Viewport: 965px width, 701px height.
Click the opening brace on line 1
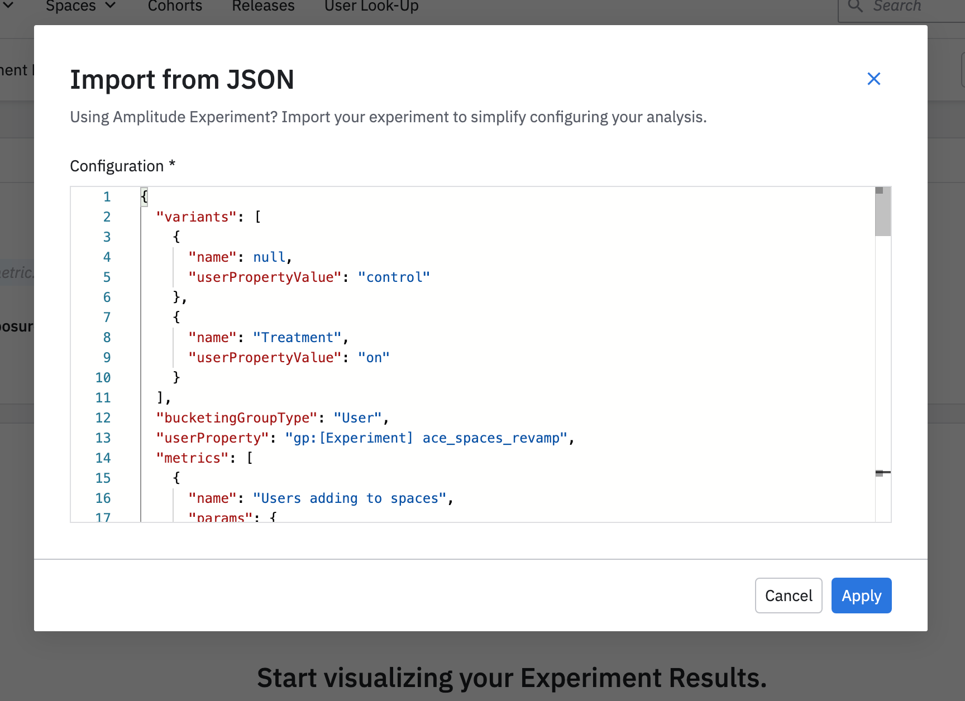[x=144, y=196]
